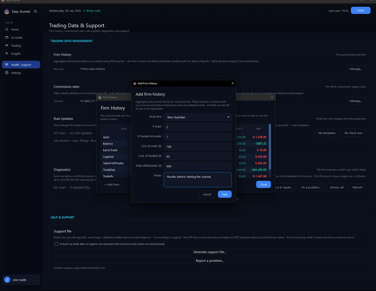The image size is (376, 291).
Task: Open the Prop firm dropdown
Action: point(198,117)
